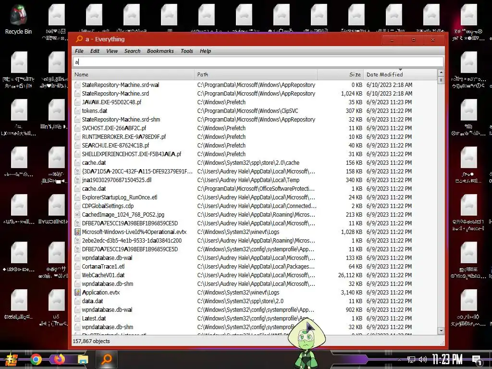Viewport: 492px width, 369px height.
Task: Select file icon of tokens.dat
Action: point(77,111)
